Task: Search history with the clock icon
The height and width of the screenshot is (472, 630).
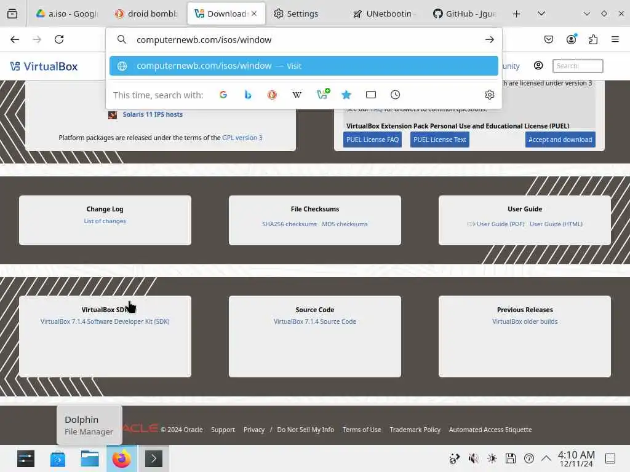Action: point(396,95)
